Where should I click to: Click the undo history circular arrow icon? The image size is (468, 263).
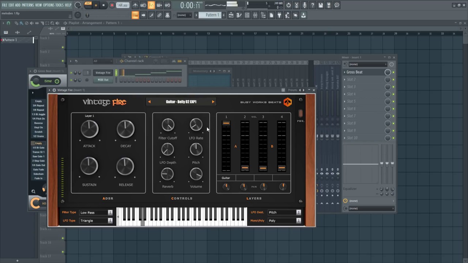(288, 5)
